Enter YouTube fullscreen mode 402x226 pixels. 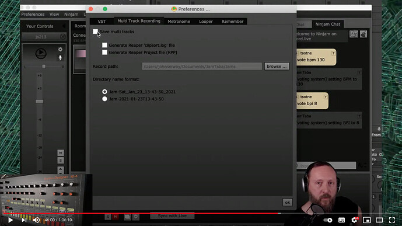tap(392, 220)
